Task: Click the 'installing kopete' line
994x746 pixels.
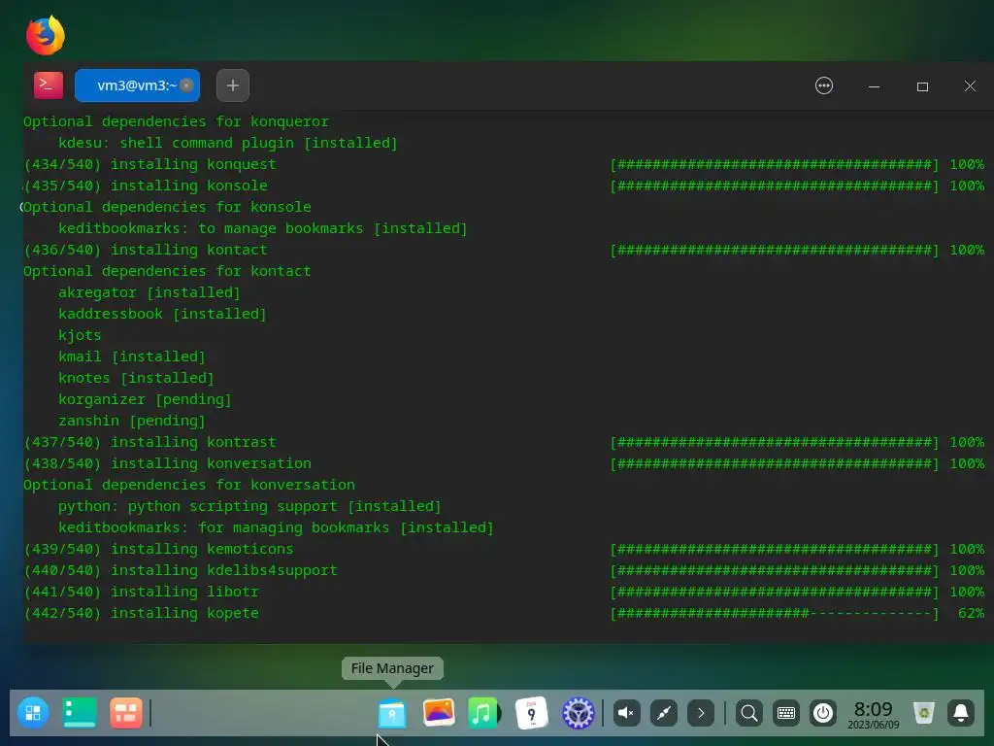Action: click(x=141, y=613)
